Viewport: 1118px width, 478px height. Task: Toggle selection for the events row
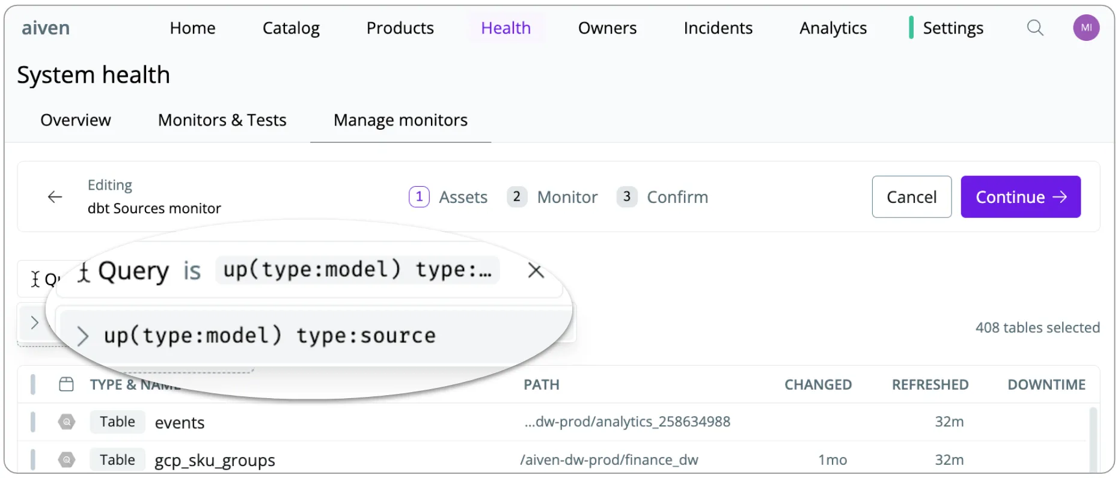click(x=32, y=422)
